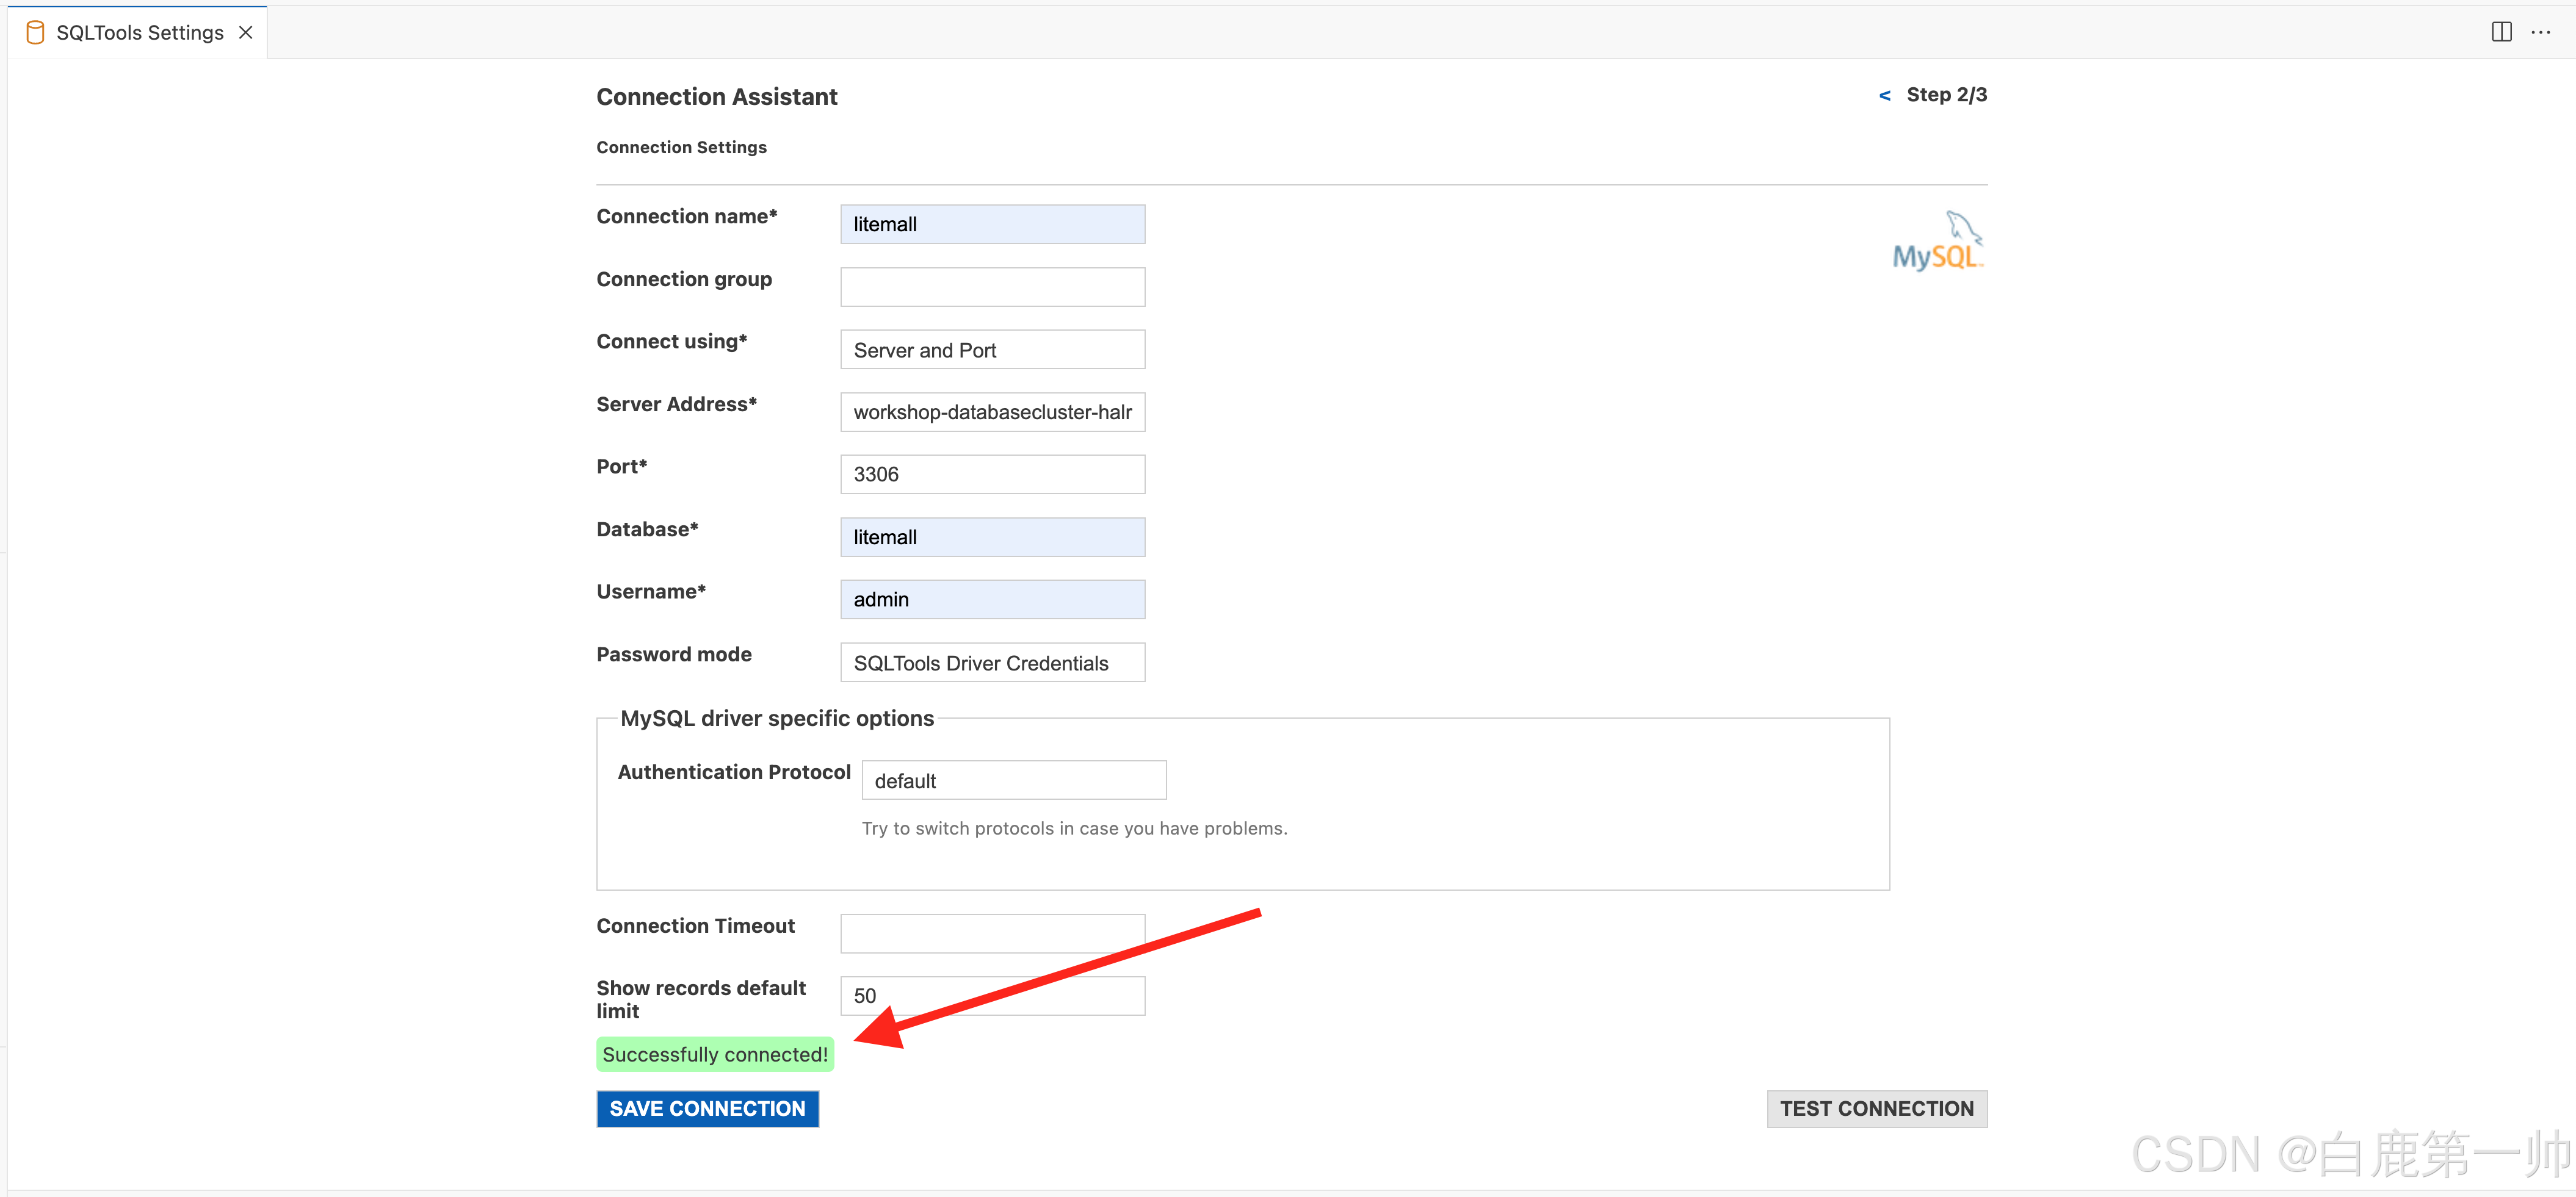
Task: Click the Database input field
Action: [x=992, y=536]
